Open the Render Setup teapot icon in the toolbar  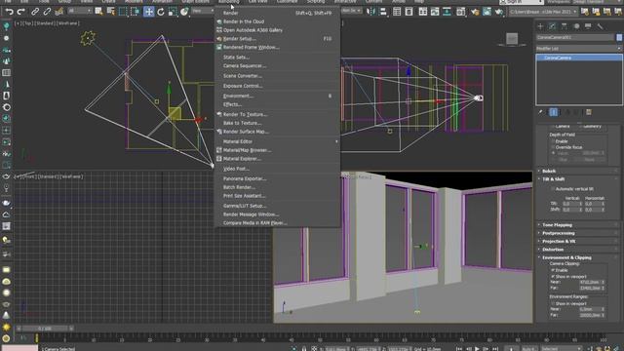(475, 12)
